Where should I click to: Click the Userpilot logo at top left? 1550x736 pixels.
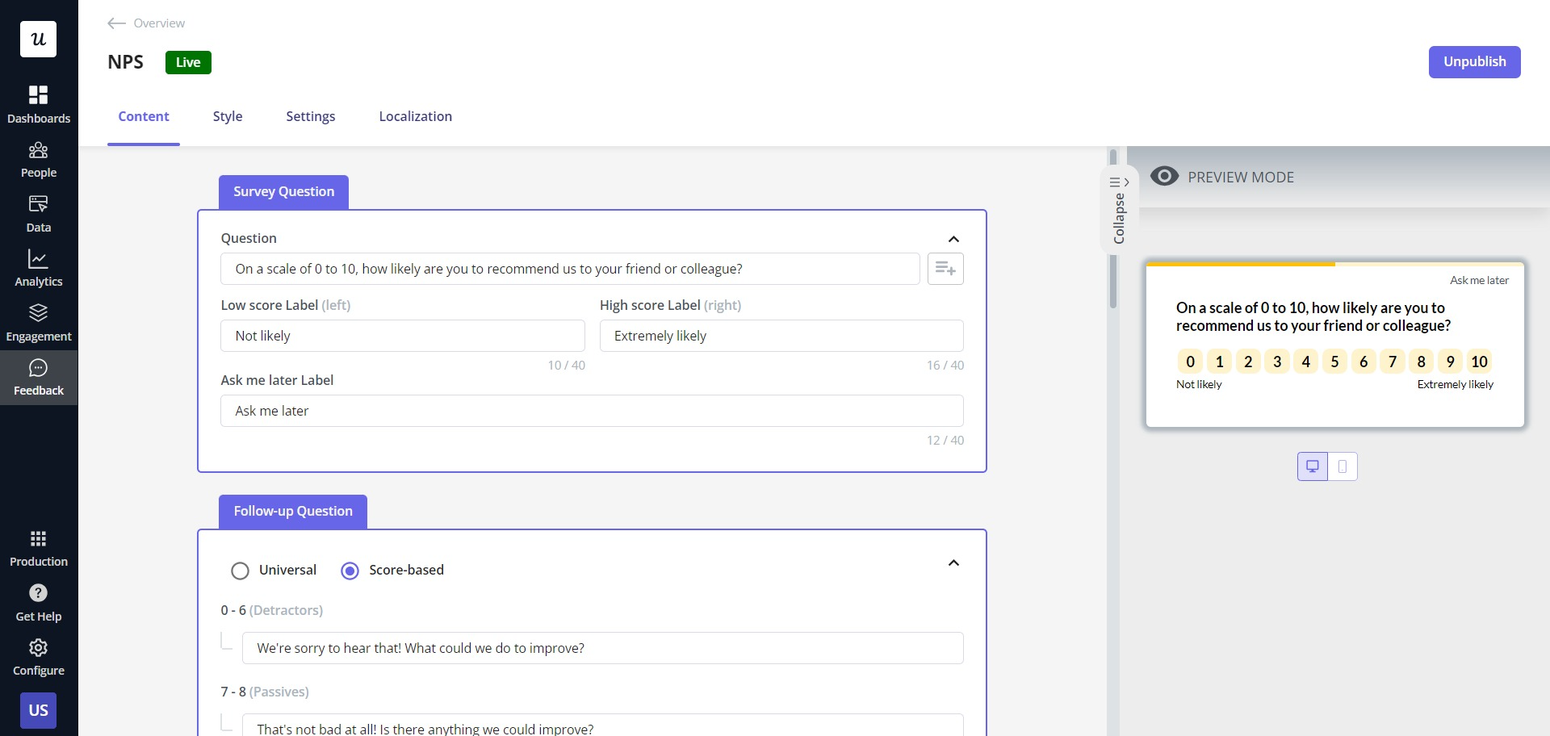38,39
